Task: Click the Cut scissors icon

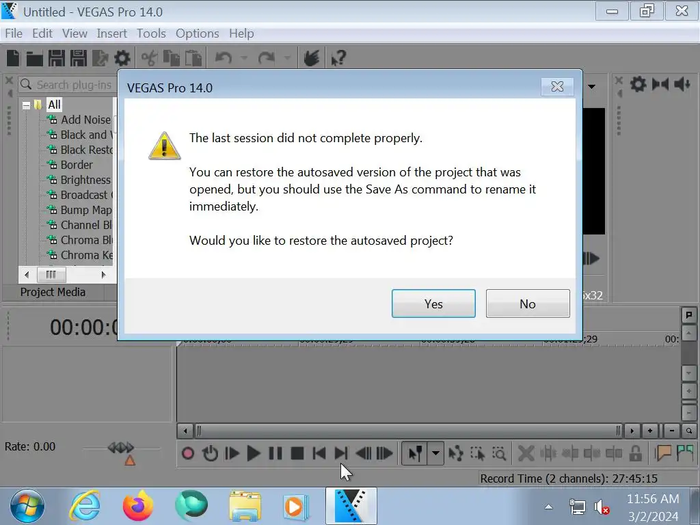Action: click(x=150, y=58)
